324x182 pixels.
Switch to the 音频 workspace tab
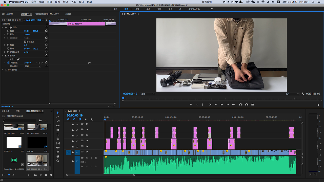(x=159, y=9)
